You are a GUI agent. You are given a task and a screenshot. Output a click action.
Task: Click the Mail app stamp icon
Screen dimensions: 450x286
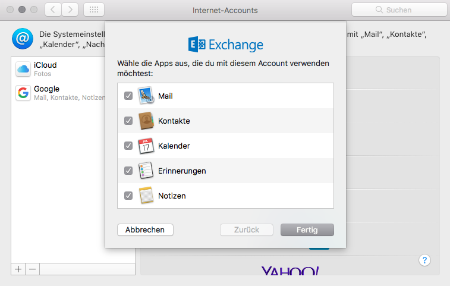pyautogui.click(x=146, y=96)
